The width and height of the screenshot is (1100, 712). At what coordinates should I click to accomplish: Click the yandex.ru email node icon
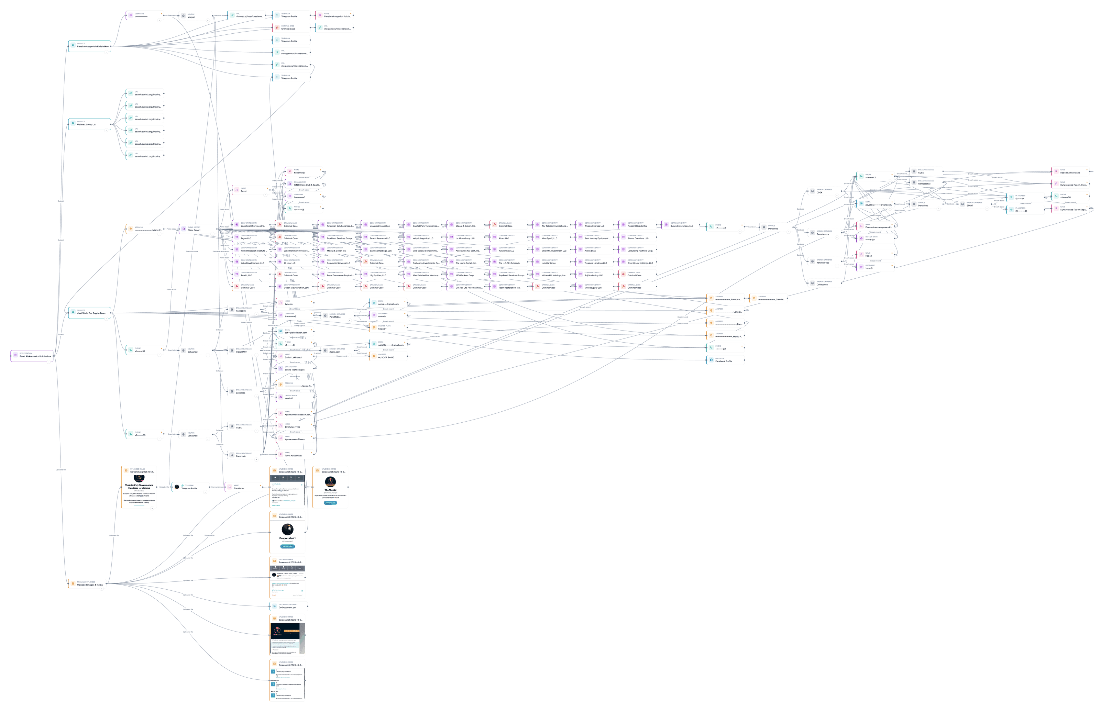coord(861,203)
